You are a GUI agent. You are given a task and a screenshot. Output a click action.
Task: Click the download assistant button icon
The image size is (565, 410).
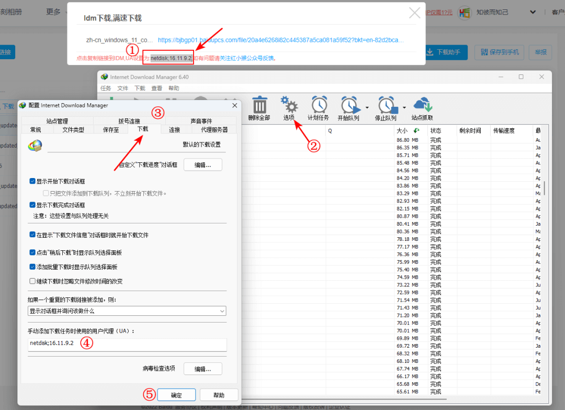click(430, 52)
